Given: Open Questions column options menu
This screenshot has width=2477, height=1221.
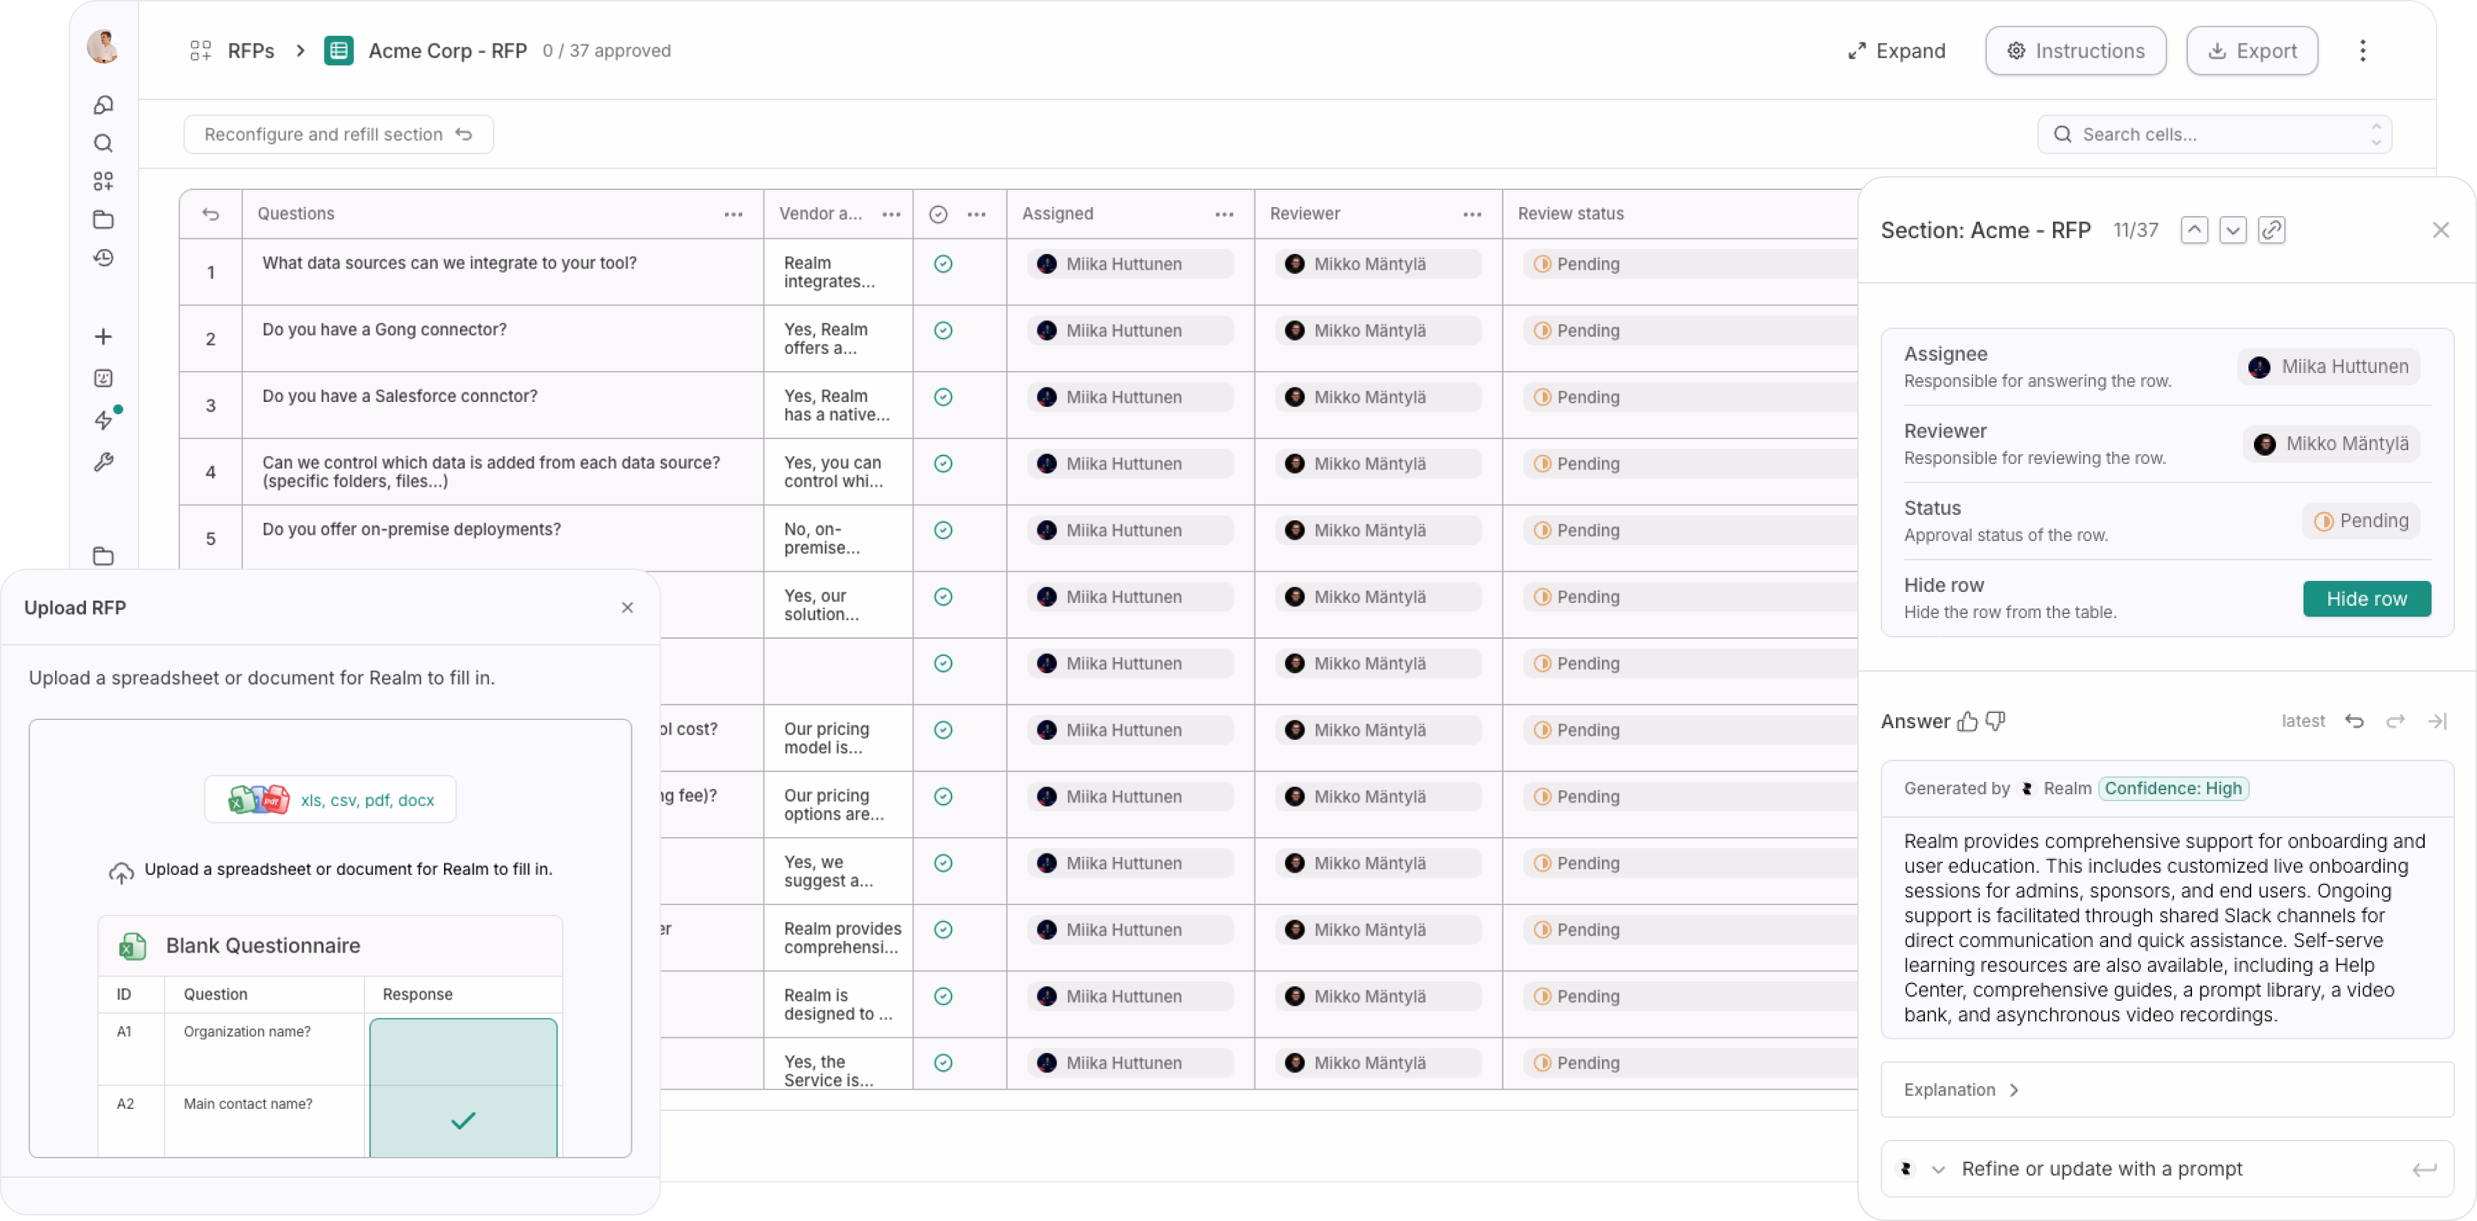Looking at the screenshot, I should tap(732, 214).
